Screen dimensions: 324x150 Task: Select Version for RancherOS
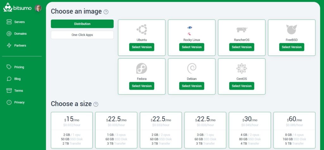[242, 47]
